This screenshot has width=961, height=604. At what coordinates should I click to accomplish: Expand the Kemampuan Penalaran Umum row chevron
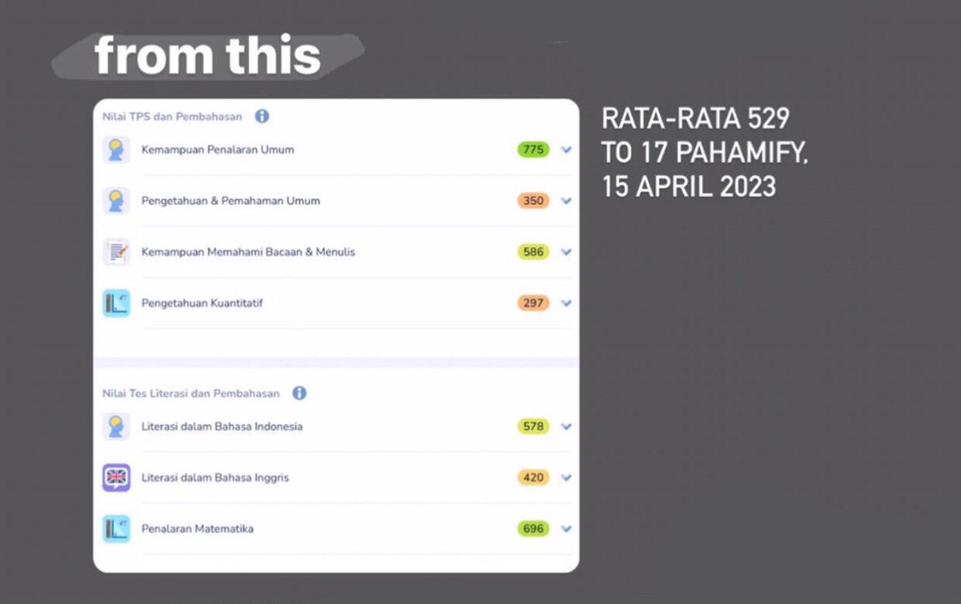(566, 150)
